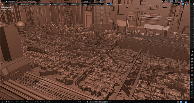Screen dimensions: 194x103
Task: Toggle the snapping magnet icon
Action: (x=96, y=1)
